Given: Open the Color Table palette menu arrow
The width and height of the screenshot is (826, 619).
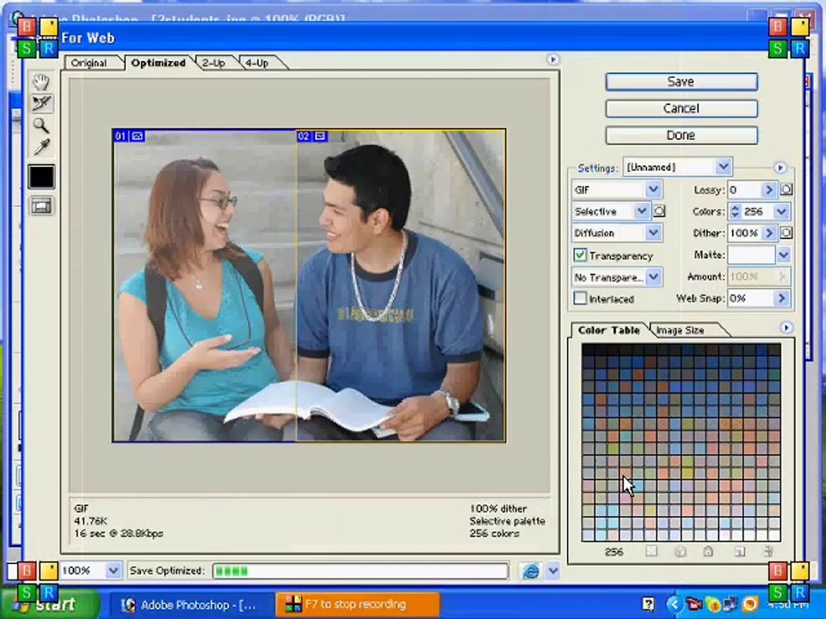Looking at the screenshot, I should [x=786, y=328].
